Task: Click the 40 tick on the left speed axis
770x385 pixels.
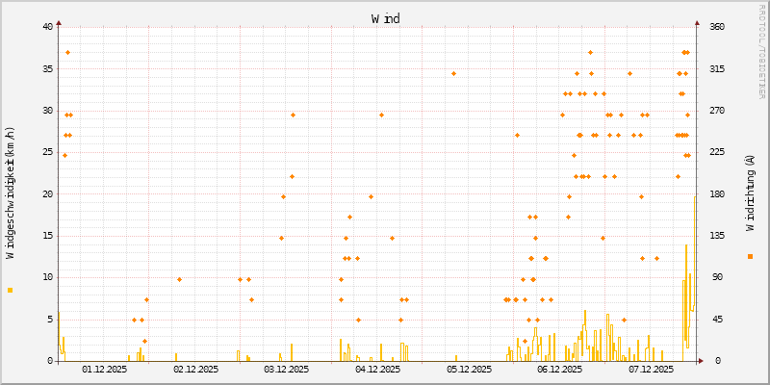Action: tap(47, 26)
